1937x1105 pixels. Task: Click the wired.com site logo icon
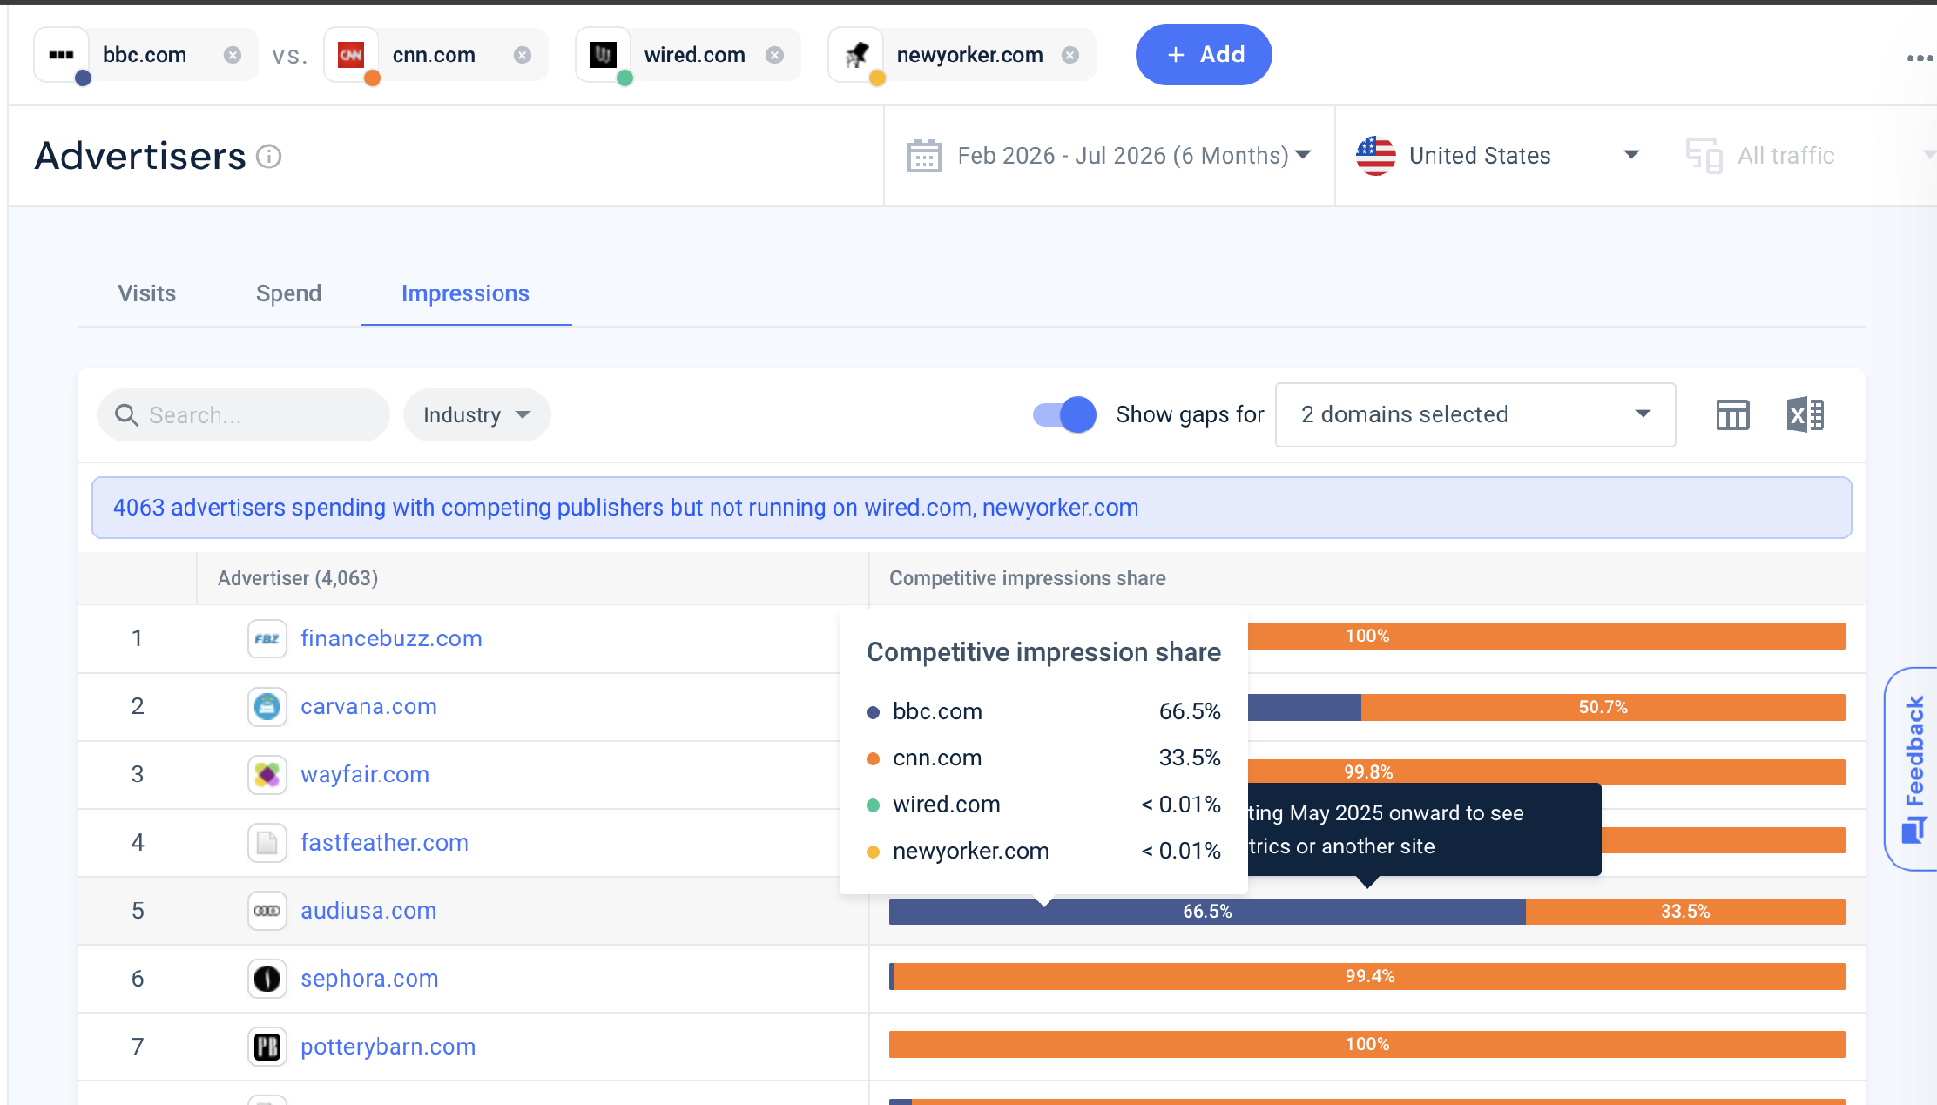(604, 55)
